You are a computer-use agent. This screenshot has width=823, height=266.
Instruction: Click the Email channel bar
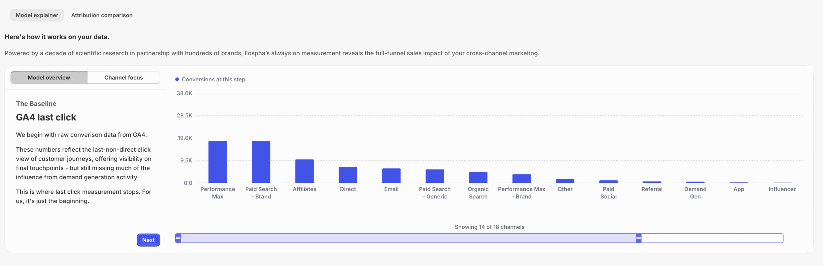391,176
